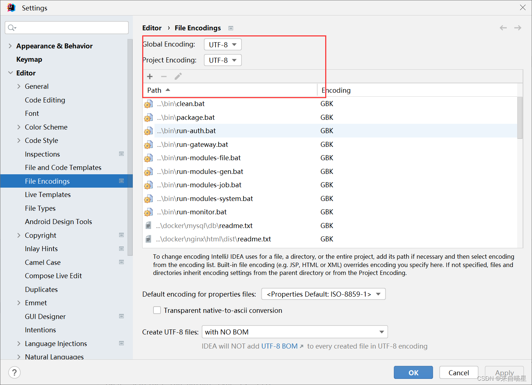
Task: Click Editor in the breadcrumb path
Action: point(152,28)
